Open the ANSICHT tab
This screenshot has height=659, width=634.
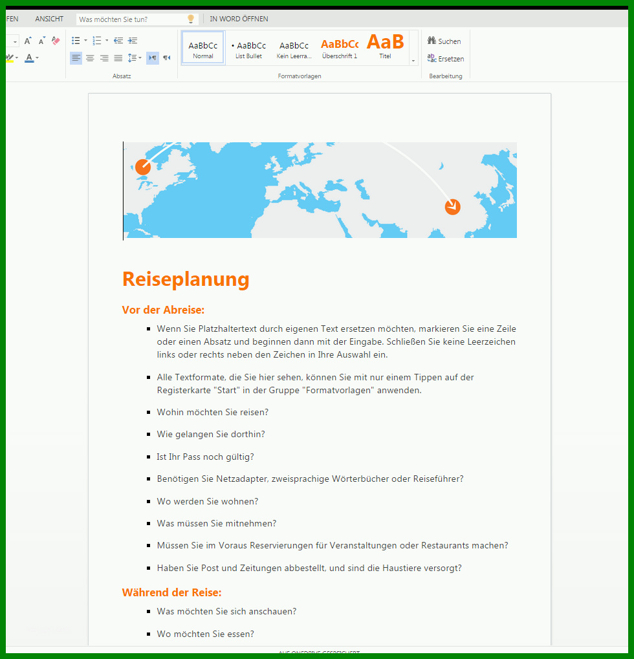click(x=49, y=19)
